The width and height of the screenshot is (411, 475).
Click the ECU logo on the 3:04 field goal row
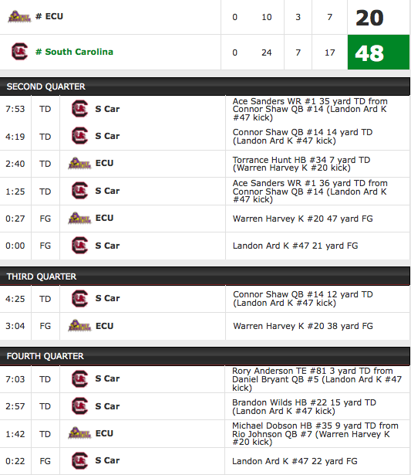pos(79,326)
